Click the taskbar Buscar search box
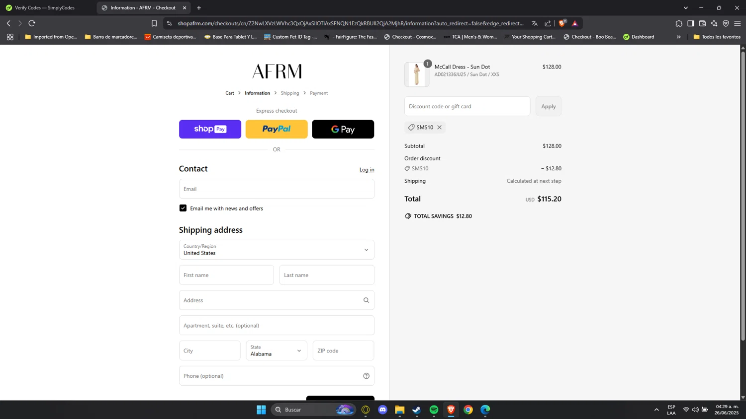Viewport: 746px width, 419px height. 313,410
